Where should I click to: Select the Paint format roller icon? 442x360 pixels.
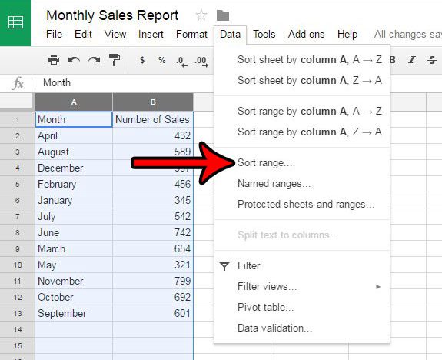[115, 60]
